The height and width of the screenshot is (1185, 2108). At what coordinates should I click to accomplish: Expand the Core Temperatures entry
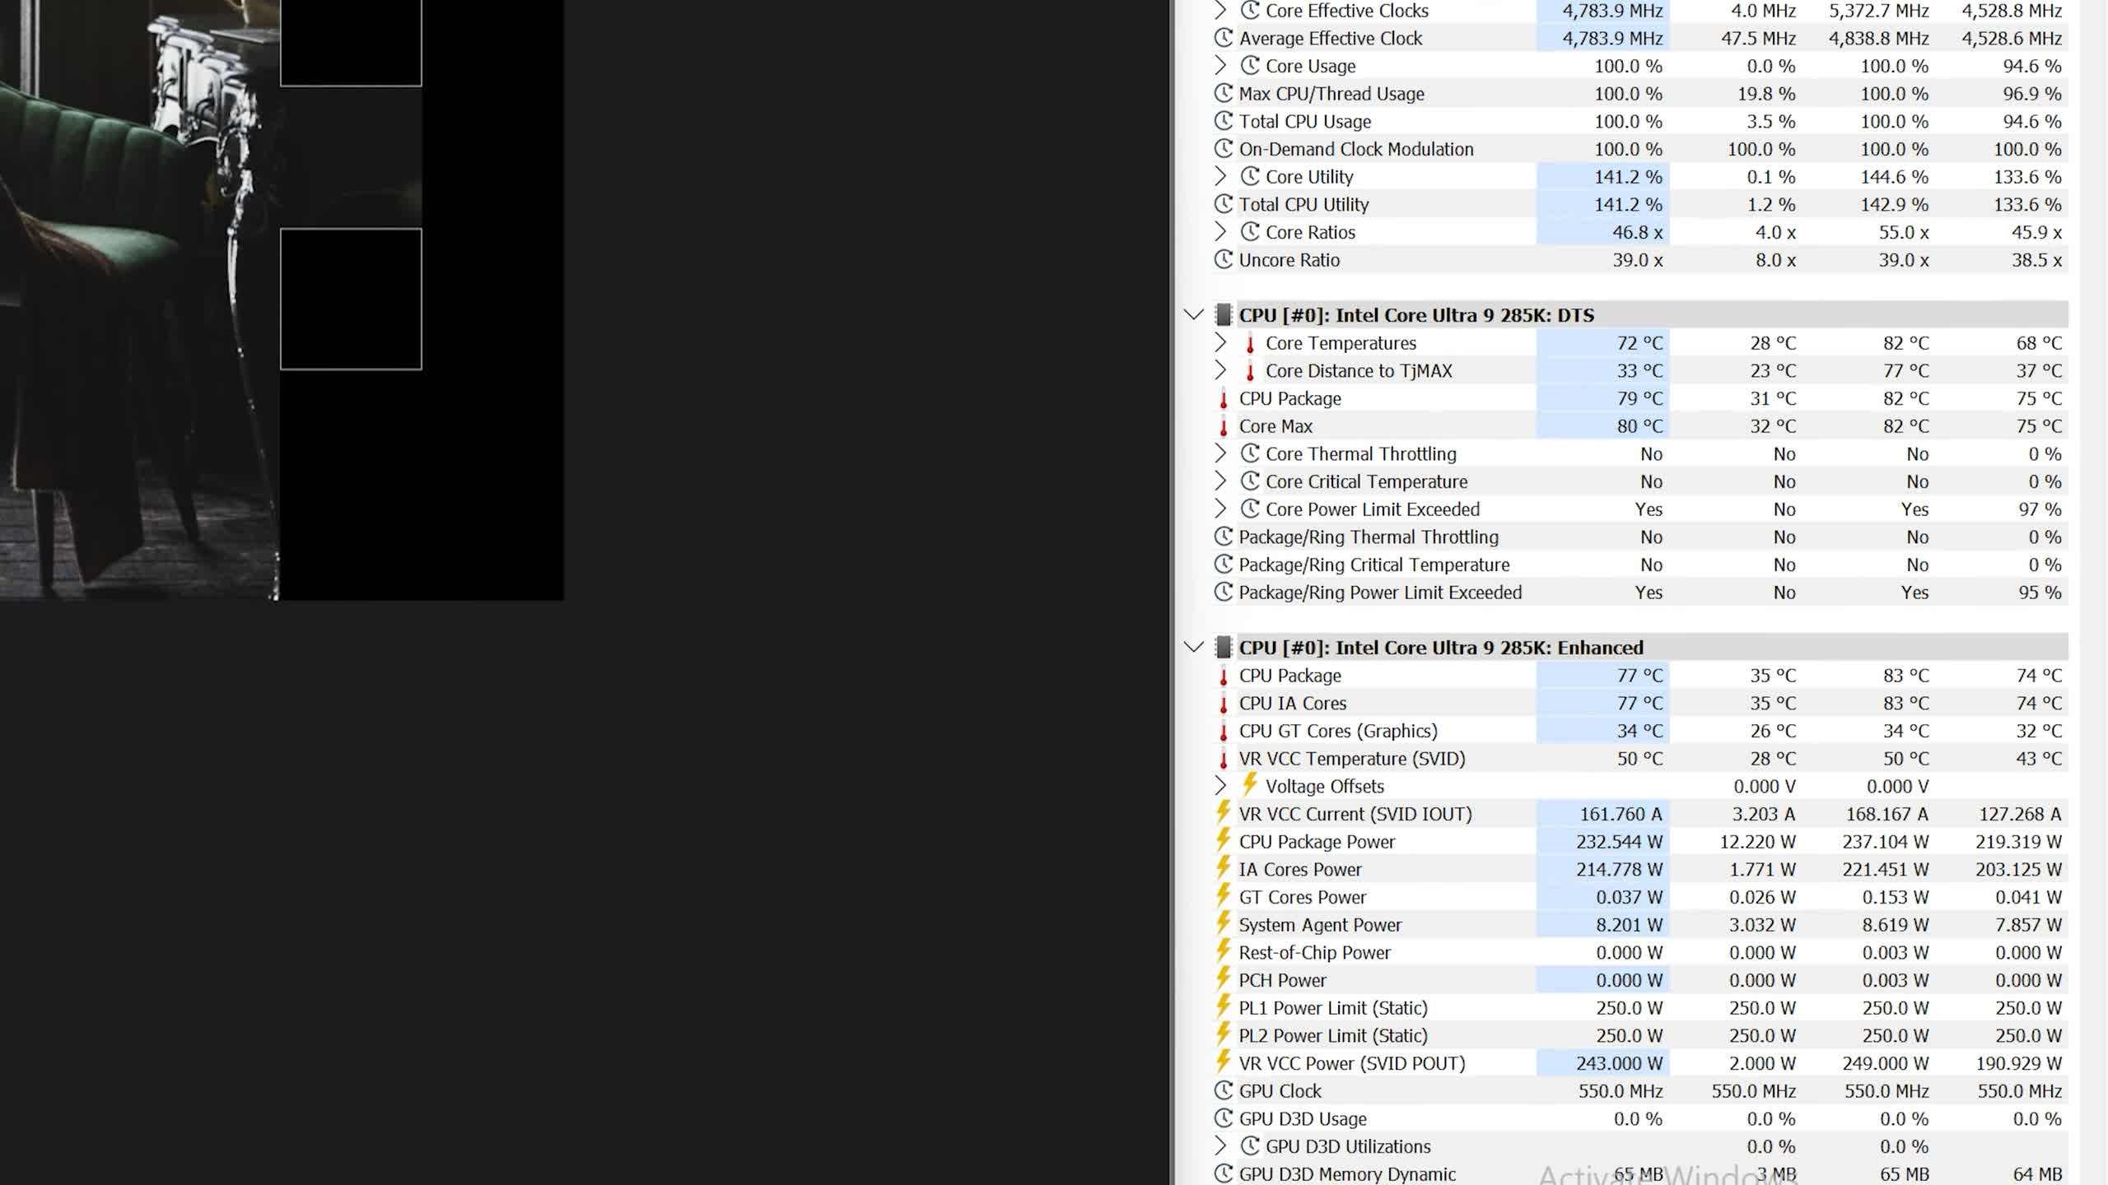coord(1220,343)
